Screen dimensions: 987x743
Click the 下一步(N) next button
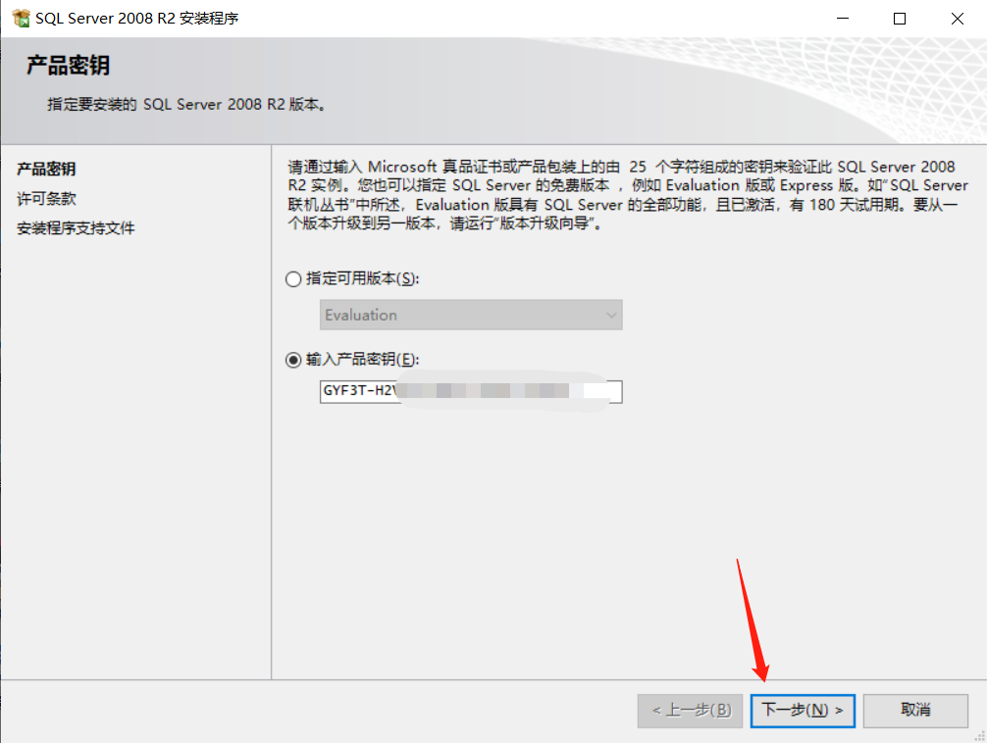(803, 711)
